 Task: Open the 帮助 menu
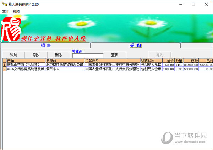(x=16, y=11)
